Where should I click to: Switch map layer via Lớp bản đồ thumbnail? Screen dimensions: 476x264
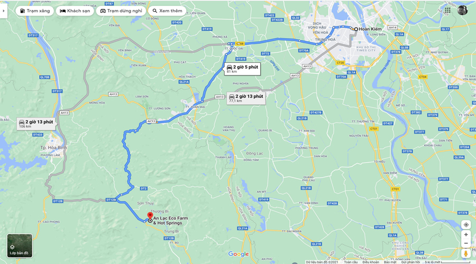coord(20,246)
